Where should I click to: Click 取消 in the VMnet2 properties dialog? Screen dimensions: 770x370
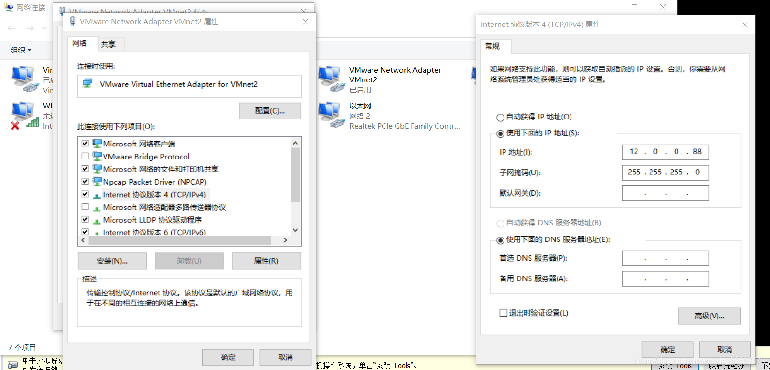tap(285, 357)
